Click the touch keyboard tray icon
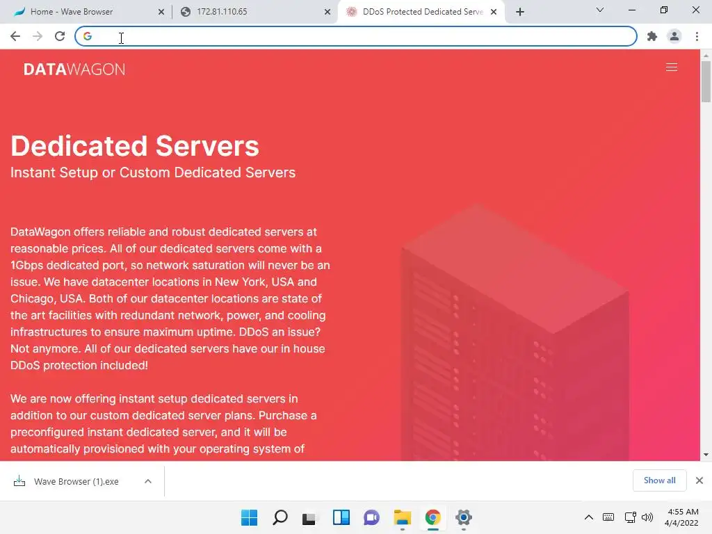The height and width of the screenshot is (534, 712). click(x=608, y=517)
